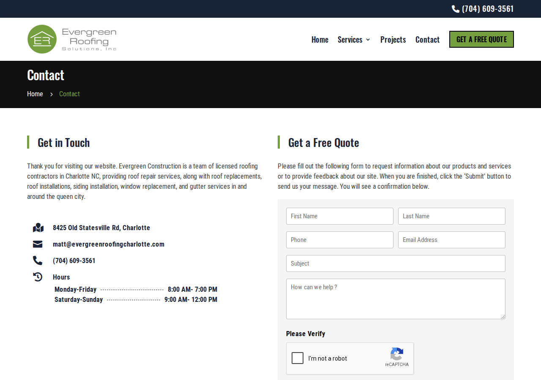This screenshot has height=380, width=541.
Task: Click the Evergreen Roofing logo
Action: click(72, 39)
